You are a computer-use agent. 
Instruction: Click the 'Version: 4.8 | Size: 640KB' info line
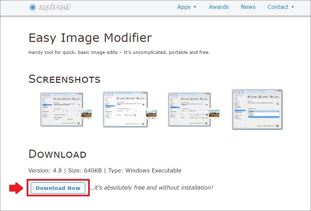coord(105,171)
